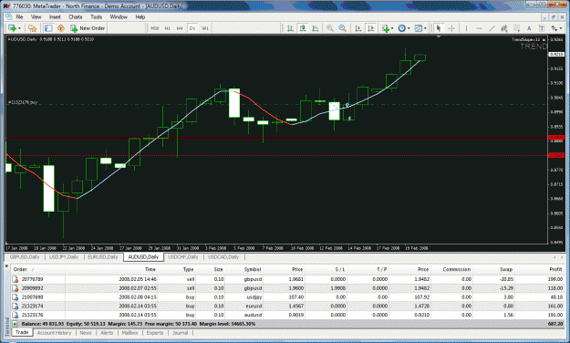Sort orders by the Symbol column header
570x343 pixels.
pyautogui.click(x=253, y=269)
